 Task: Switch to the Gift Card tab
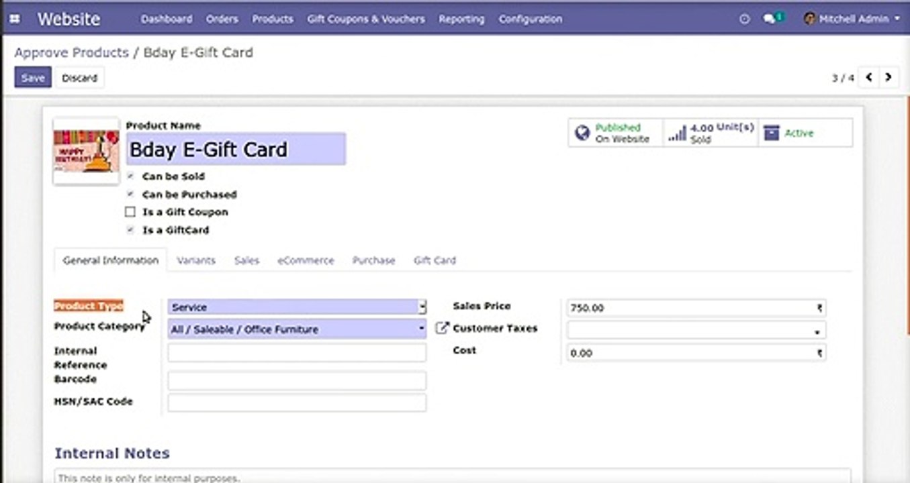point(435,260)
